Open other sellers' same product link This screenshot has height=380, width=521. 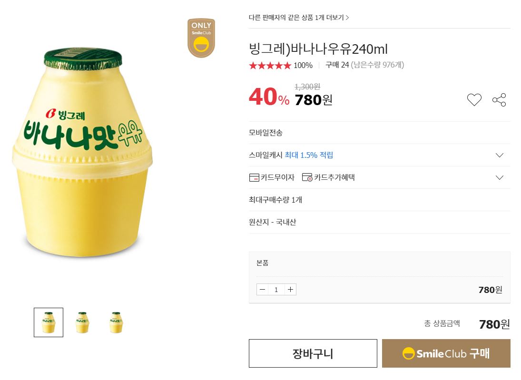(299, 18)
